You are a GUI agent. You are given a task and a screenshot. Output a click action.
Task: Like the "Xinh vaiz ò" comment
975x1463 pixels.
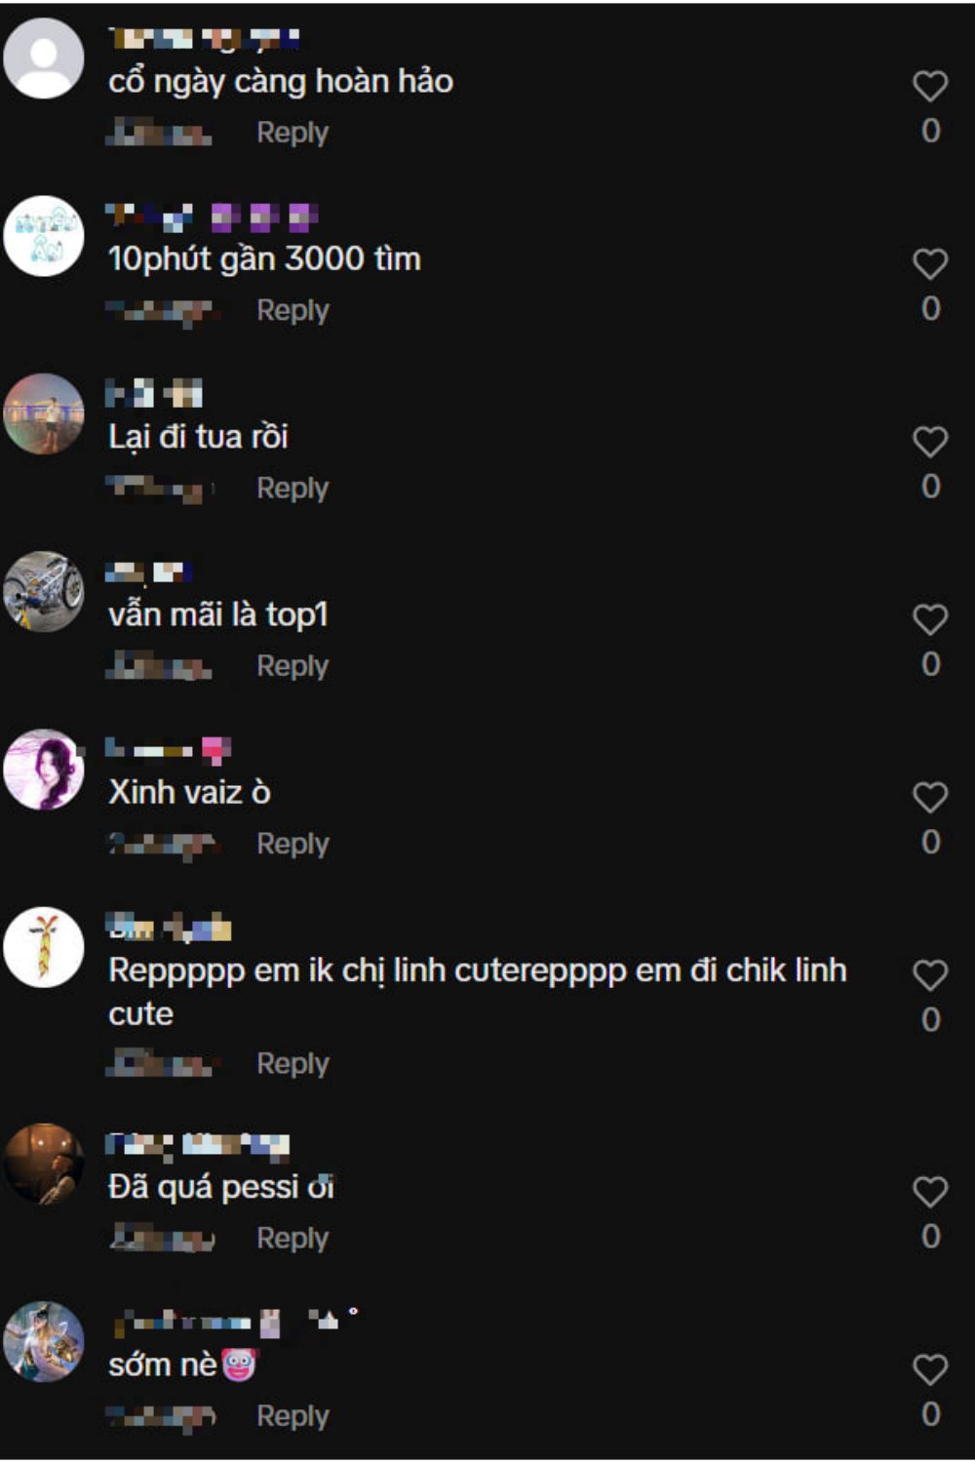point(930,797)
